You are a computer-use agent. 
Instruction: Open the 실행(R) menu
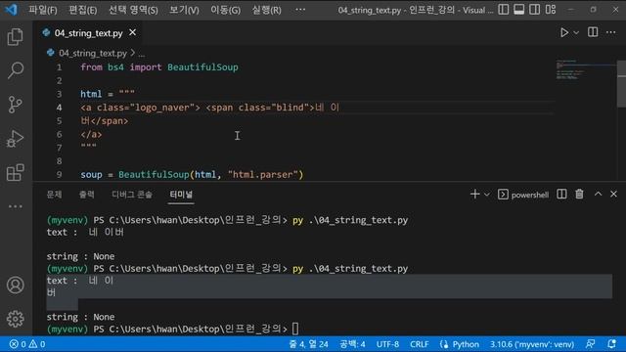(267, 10)
